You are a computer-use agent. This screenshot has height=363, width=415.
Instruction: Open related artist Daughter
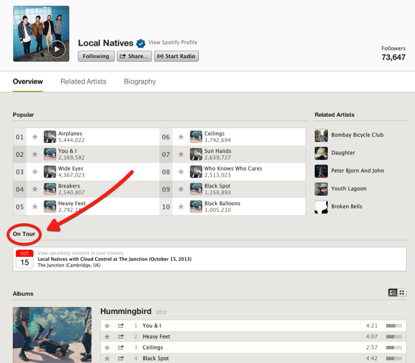pos(343,153)
